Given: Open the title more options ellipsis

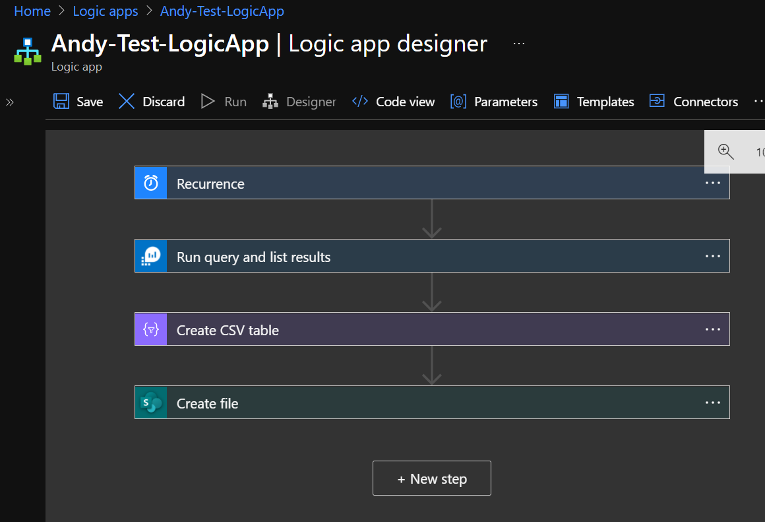Looking at the screenshot, I should [519, 44].
